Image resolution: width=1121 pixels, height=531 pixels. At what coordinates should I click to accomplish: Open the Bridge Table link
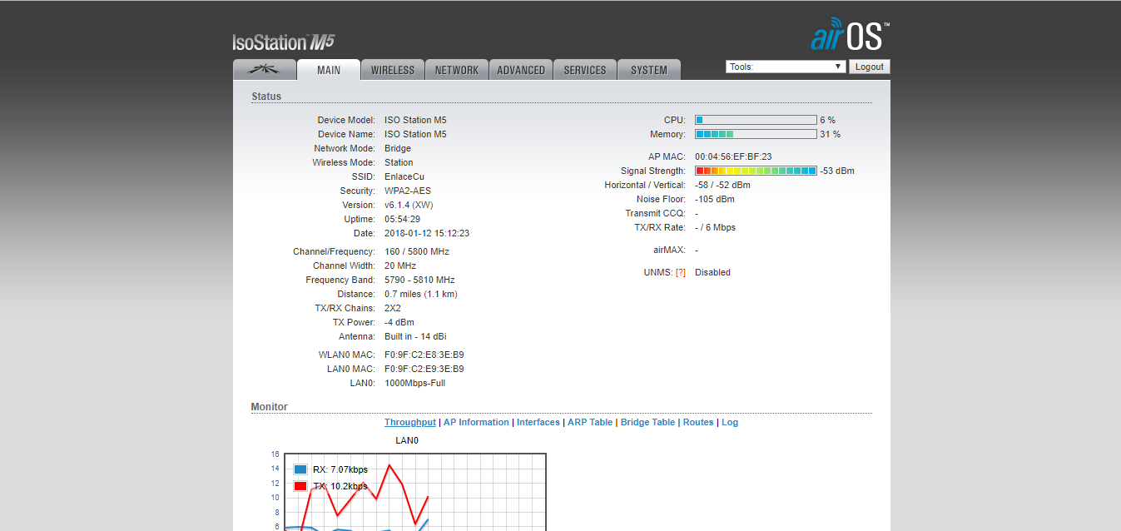(x=647, y=422)
